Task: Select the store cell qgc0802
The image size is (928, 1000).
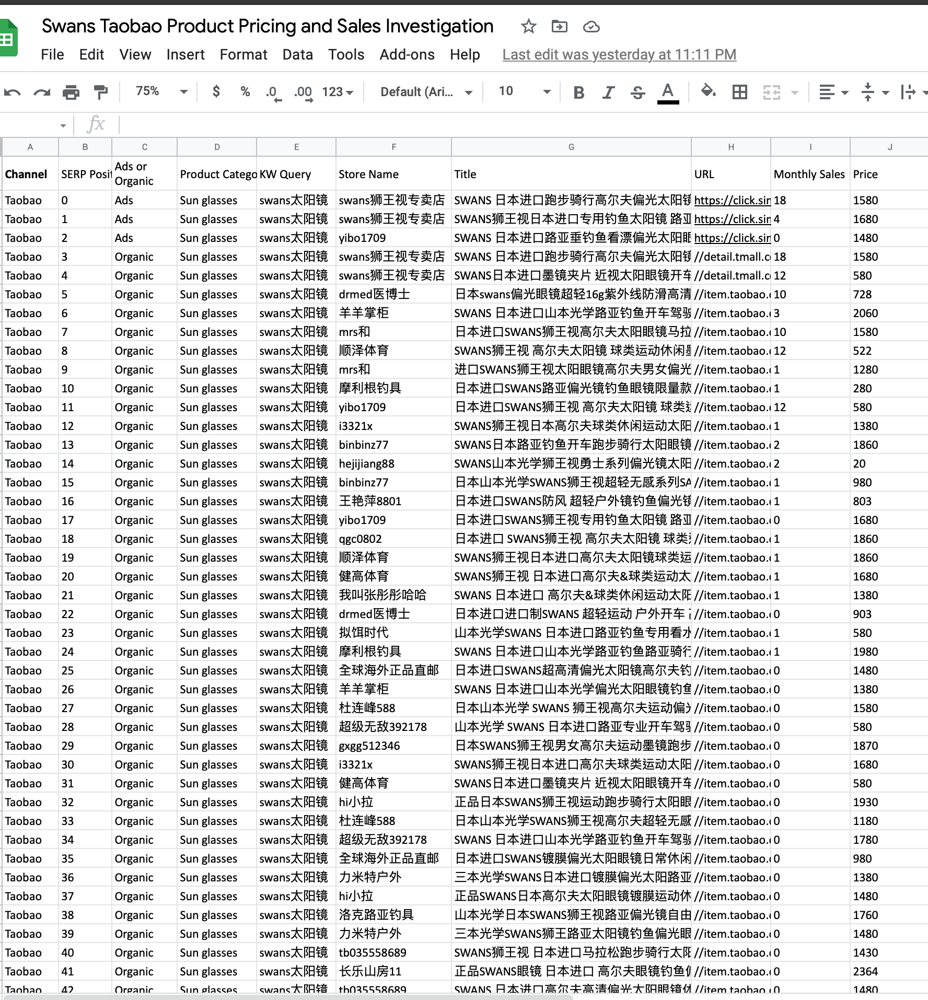Action: (x=393, y=539)
